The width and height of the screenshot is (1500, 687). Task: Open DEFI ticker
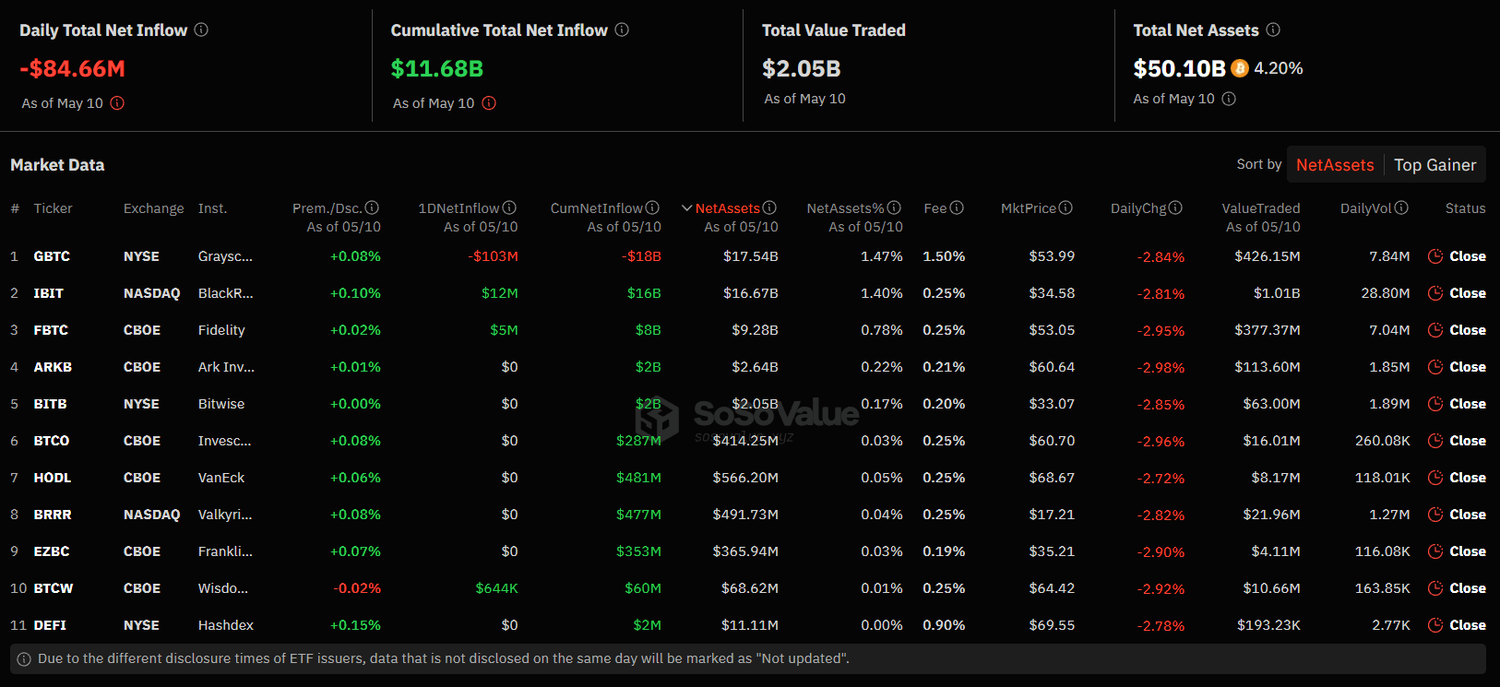(50, 625)
